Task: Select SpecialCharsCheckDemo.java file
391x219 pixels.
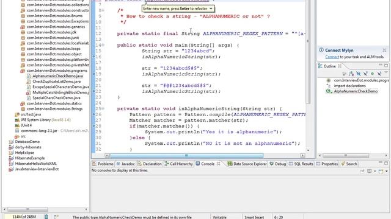Action: point(56,98)
